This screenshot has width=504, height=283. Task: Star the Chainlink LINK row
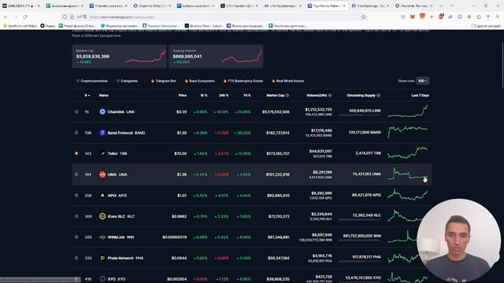[x=76, y=112]
